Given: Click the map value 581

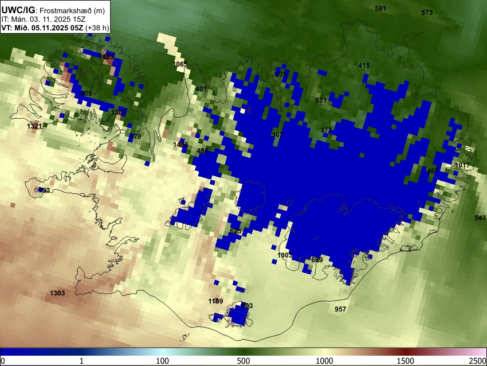Looking at the screenshot, I should 380,9.
